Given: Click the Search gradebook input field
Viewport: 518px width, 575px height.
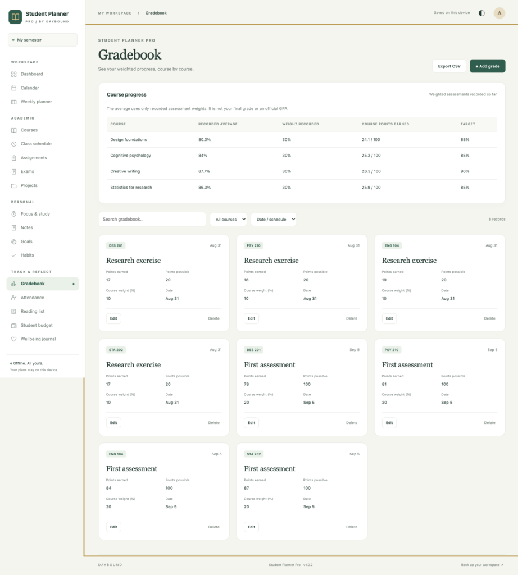Looking at the screenshot, I should pyautogui.click(x=152, y=220).
